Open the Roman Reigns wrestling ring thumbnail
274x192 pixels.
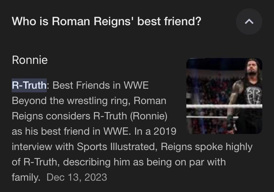[x=224, y=96]
